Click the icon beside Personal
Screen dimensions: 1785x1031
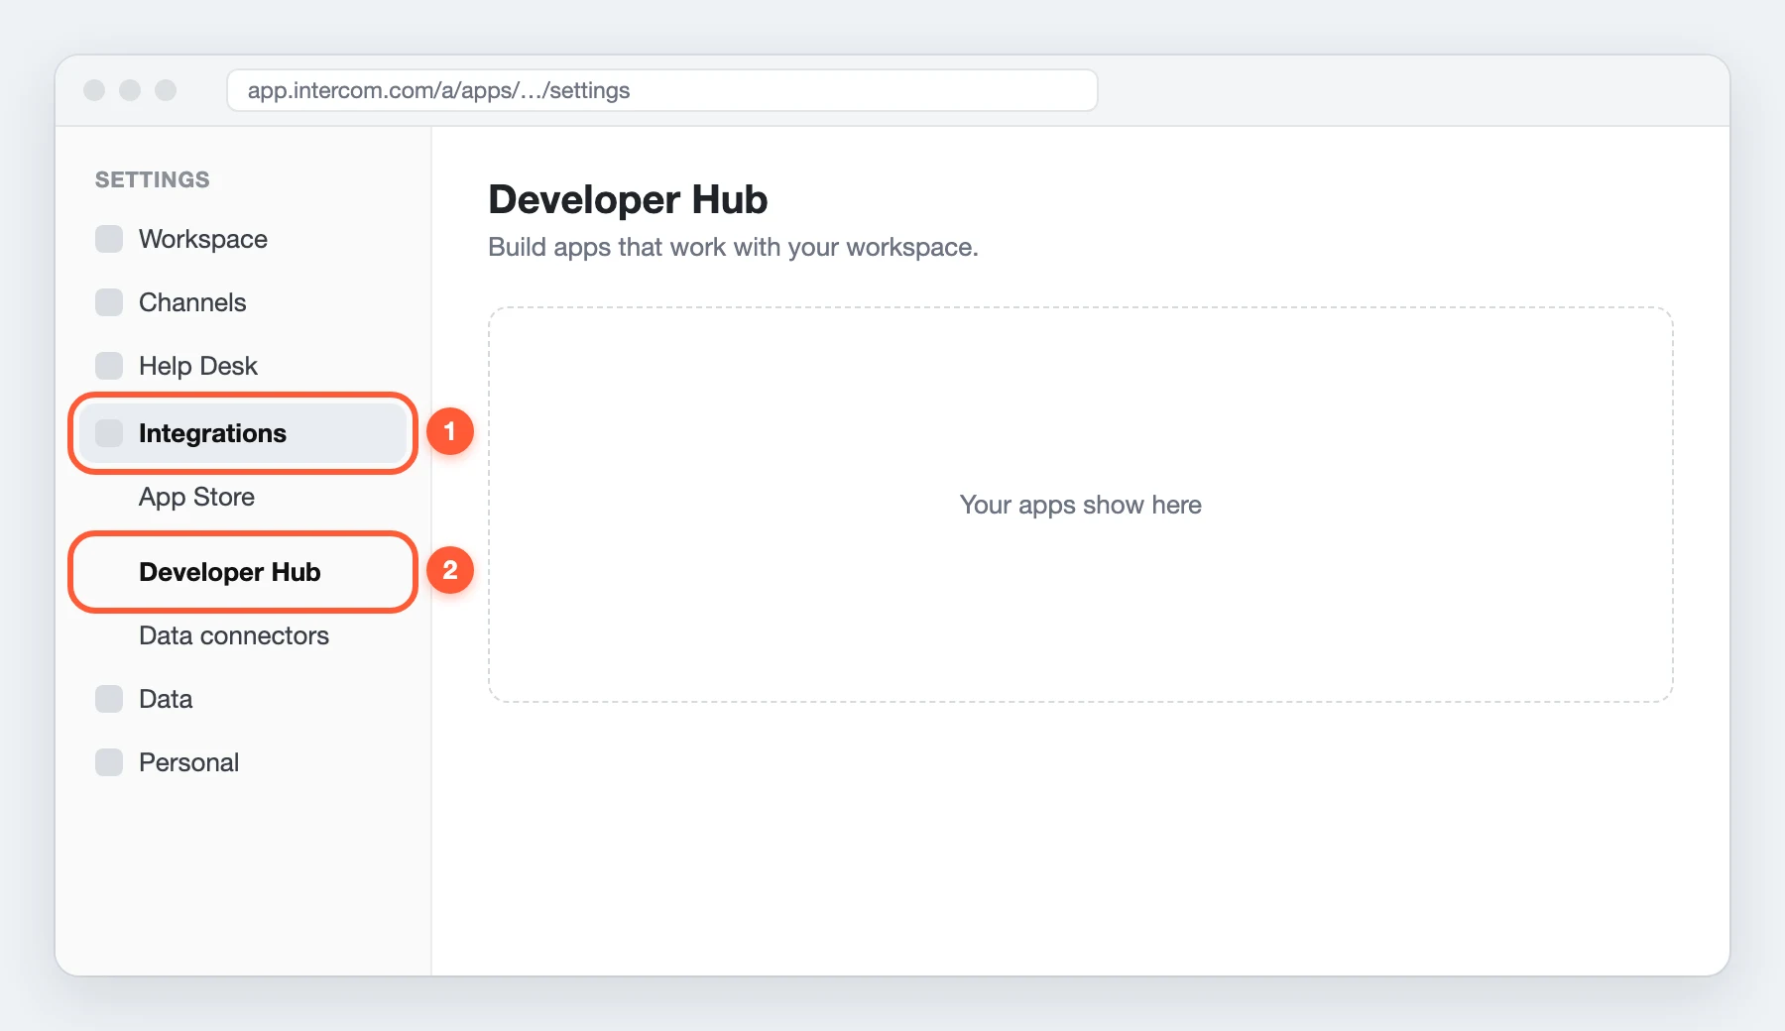point(109,762)
